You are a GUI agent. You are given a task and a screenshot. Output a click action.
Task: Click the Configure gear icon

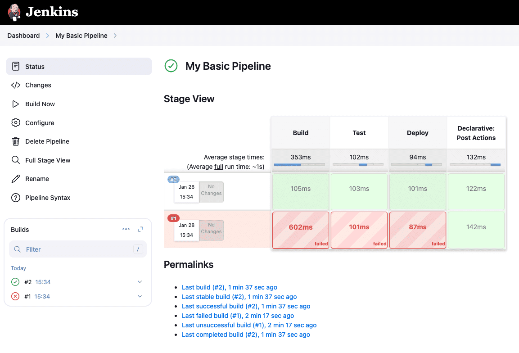16,122
